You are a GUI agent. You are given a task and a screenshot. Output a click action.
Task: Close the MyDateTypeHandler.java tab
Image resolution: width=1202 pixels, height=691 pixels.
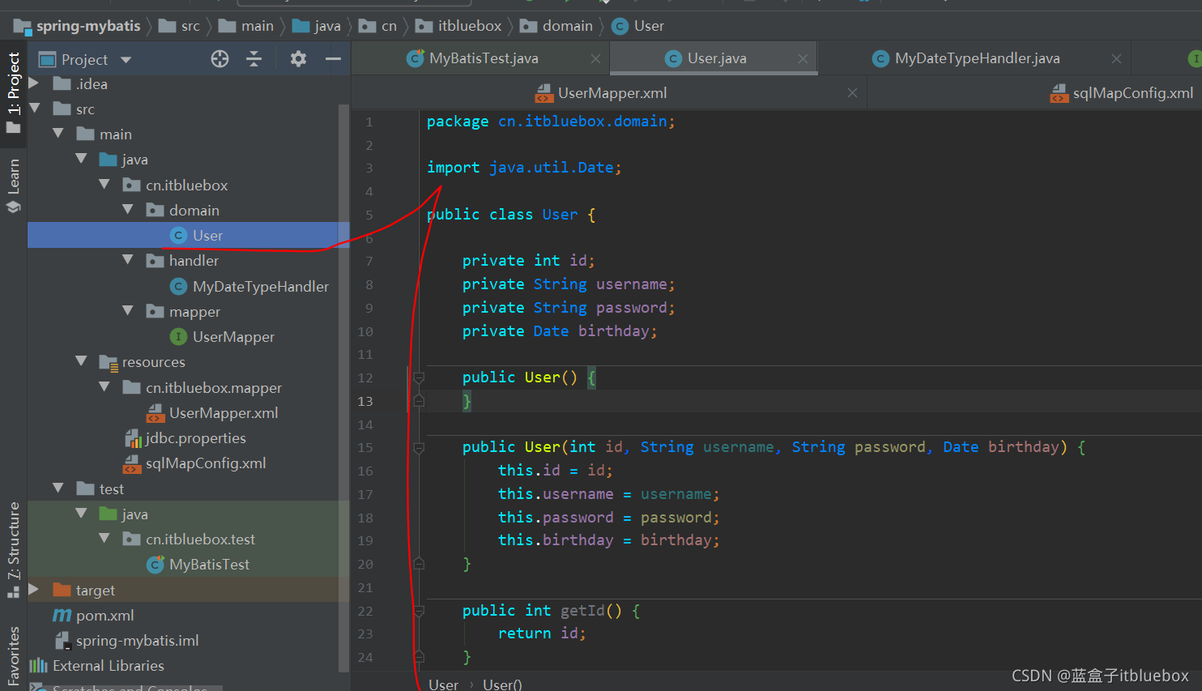1116,59
